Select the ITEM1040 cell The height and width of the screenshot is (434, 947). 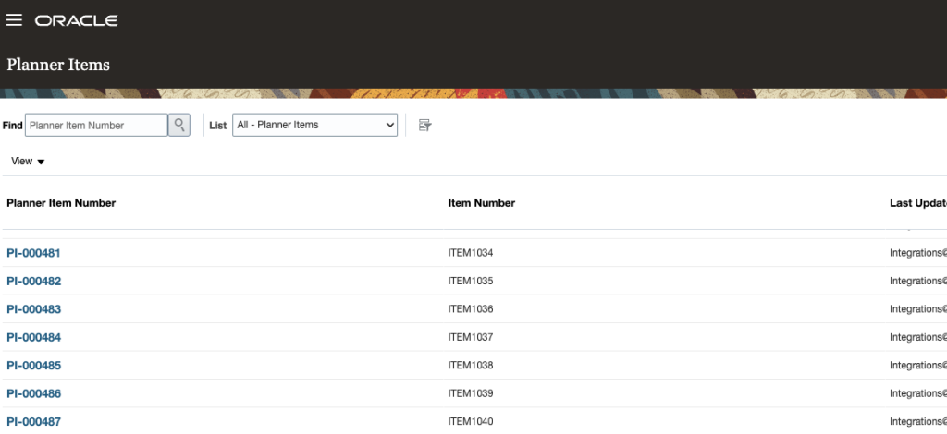click(471, 421)
